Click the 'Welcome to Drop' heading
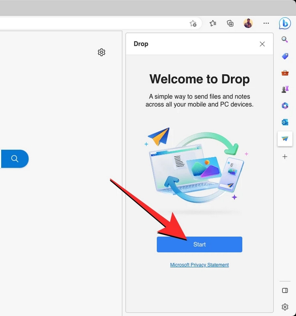Image resolution: width=296 pixels, height=316 pixels. click(199, 79)
